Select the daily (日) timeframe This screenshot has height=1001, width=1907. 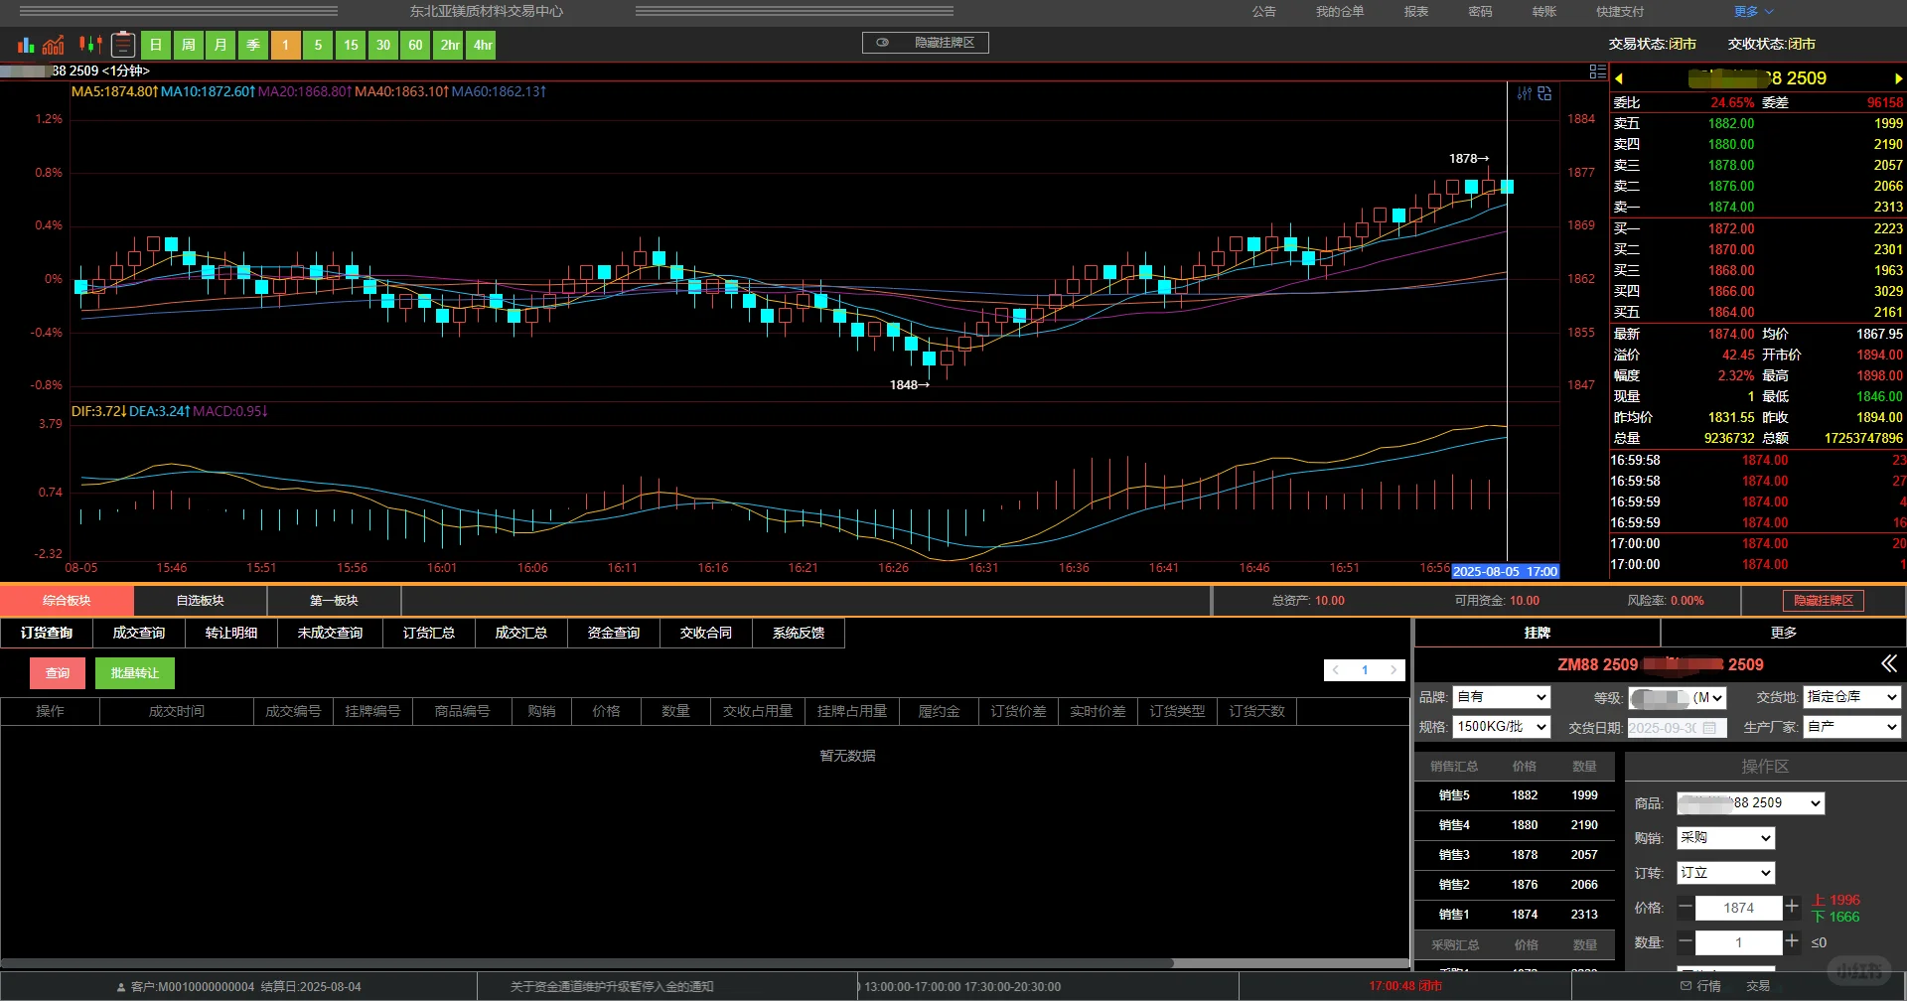pos(156,45)
